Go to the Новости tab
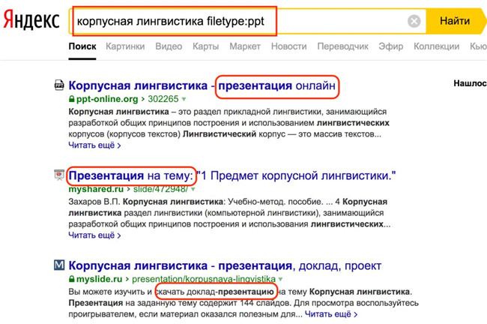This screenshot has height=324, width=487. tap(289, 46)
